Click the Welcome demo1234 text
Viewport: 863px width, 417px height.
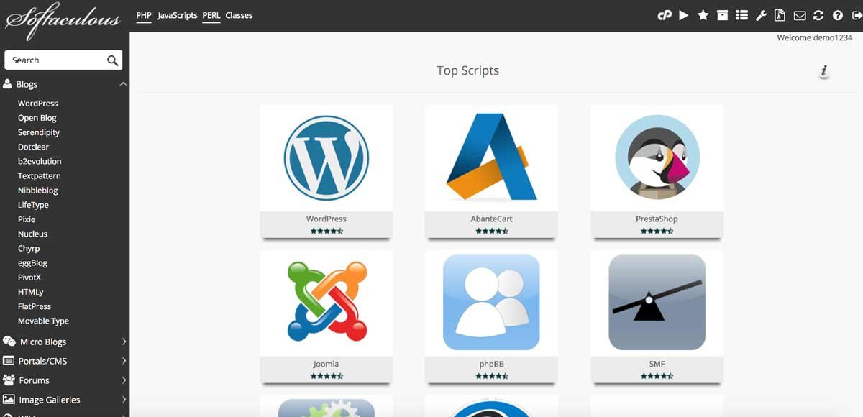coord(815,37)
